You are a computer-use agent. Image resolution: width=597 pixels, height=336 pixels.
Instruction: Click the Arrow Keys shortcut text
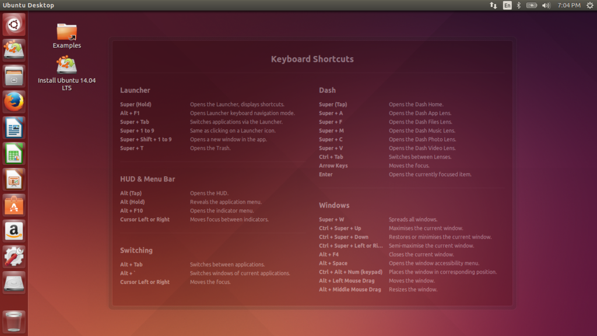pyautogui.click(x=333, y=166)
